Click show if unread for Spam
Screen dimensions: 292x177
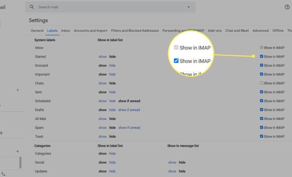pos(129,127)
